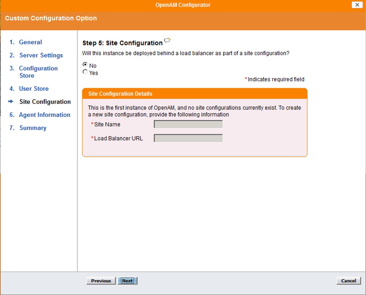Go to the Configuration Store step

click(x=38, y=68)
